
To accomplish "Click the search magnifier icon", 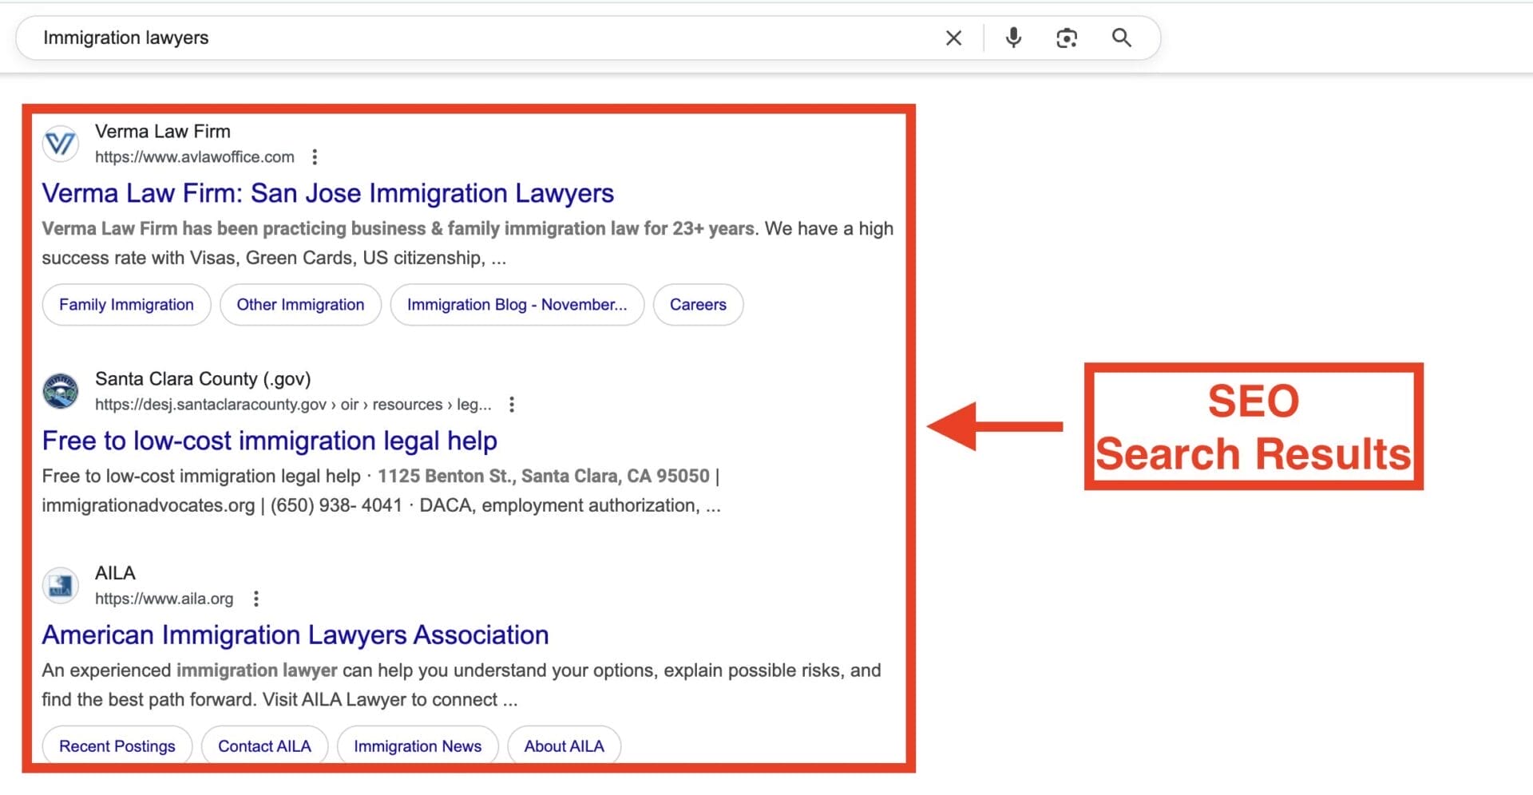I will tap(1121, 38).
